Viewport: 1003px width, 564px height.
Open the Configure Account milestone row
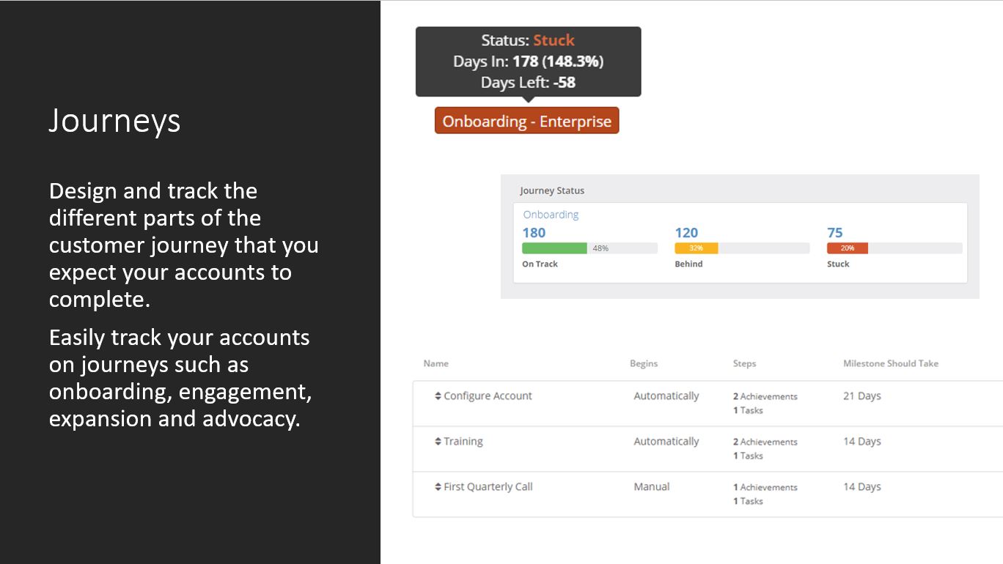(x=708, y=404)
